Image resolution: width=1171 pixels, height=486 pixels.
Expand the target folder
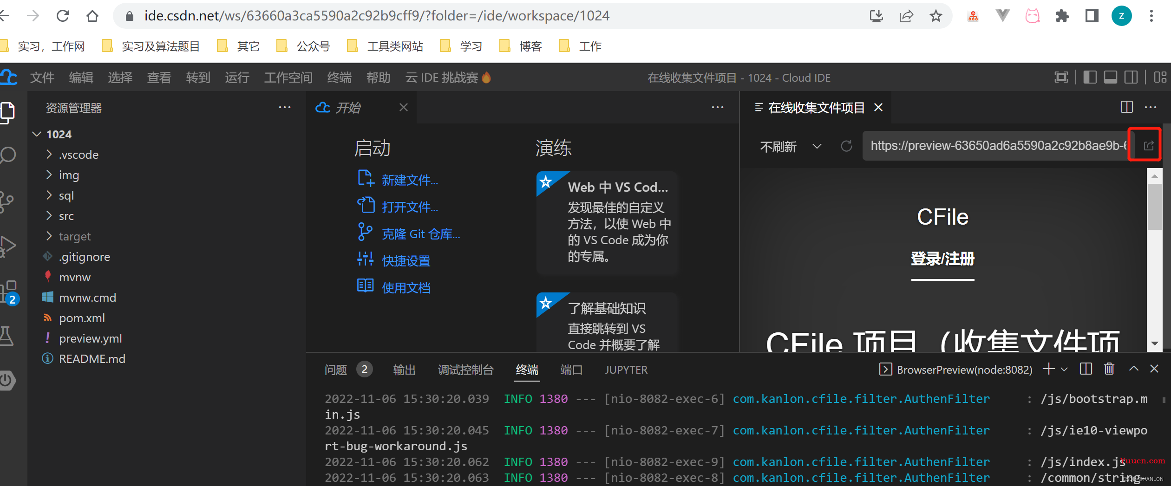pyautogui.click(x=49, y=236)
